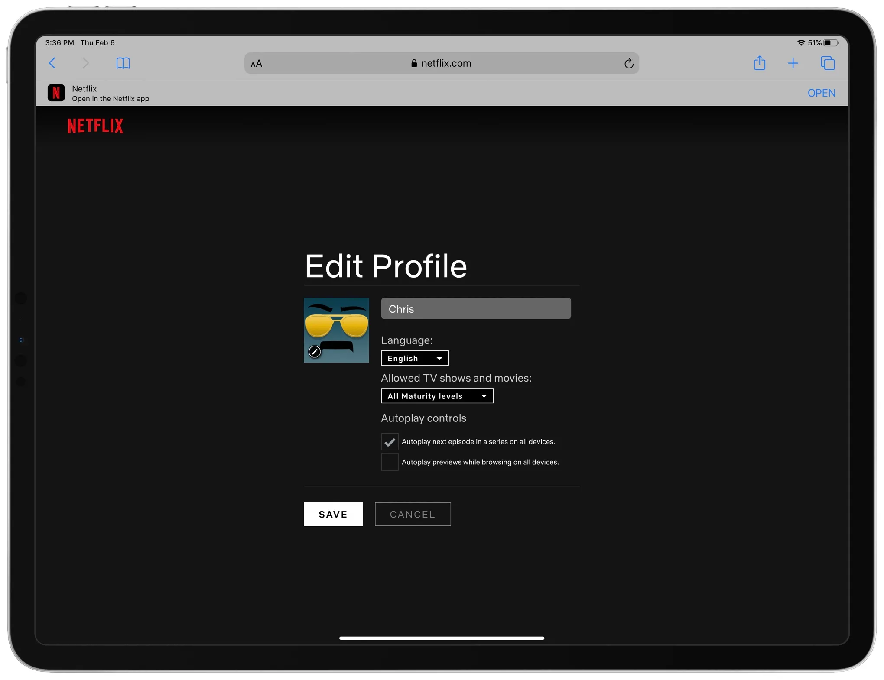Tap OPEN to launch the Netflix app
Image resolution: width=884 pixels, height=680 pixels.
(x=822, y=93)
